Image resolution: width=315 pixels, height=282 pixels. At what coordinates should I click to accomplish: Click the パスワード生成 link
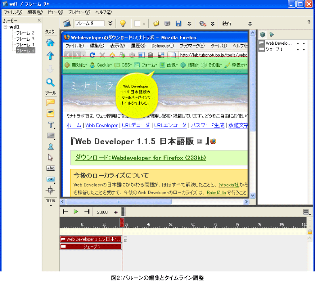coord(208,125)
